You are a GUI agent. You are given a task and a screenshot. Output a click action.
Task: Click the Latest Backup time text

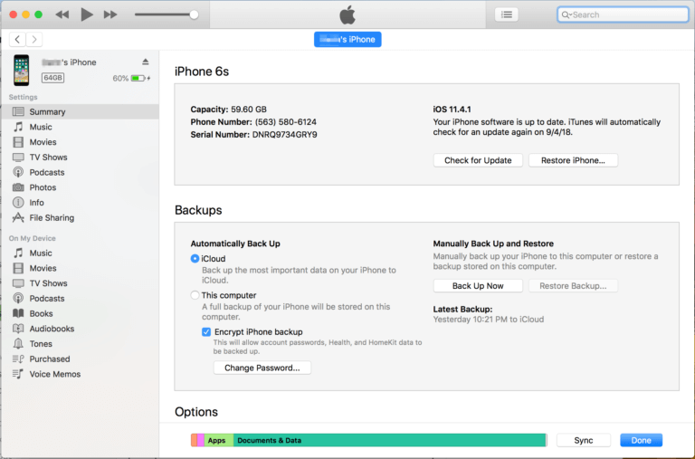point(488,320)
